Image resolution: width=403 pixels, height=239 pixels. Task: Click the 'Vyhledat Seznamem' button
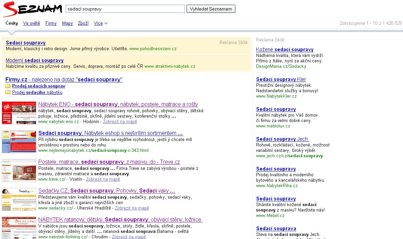211,9
